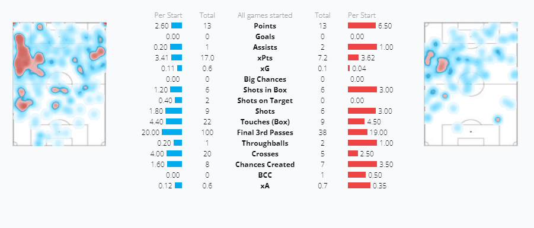Viewport: 534px width, 228px height.
Task: Click the xA stat label
Action: pyautogui.click(x=265, y=185)
